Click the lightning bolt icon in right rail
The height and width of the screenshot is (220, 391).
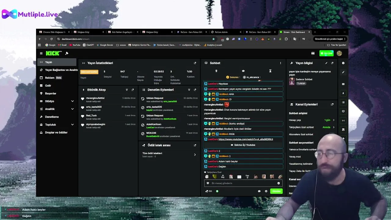click(343, 93)
